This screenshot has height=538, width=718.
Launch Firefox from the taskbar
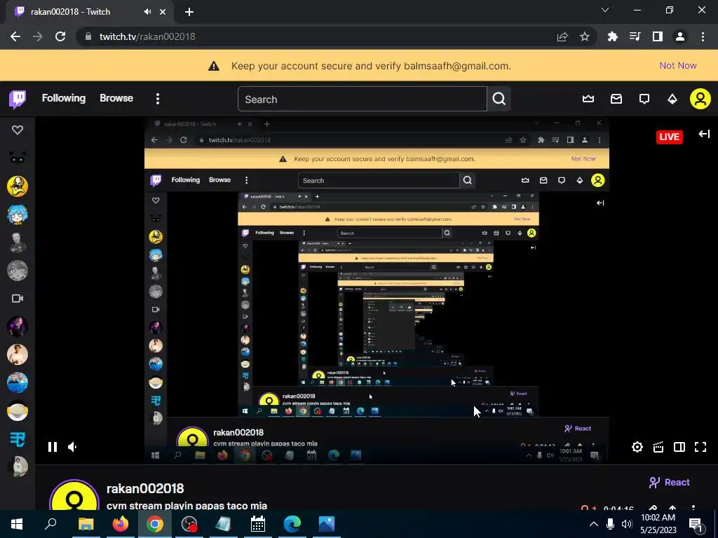(x=121, y=524)
